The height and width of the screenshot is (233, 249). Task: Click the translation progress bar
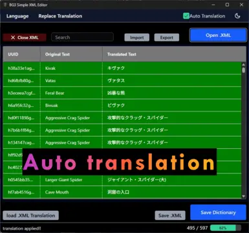click(x=226, y=228)
